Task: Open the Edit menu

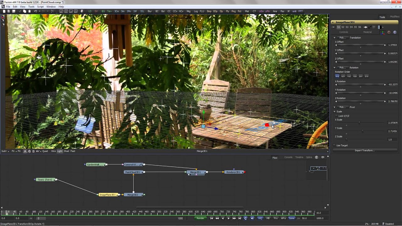Action: [15, 7]
